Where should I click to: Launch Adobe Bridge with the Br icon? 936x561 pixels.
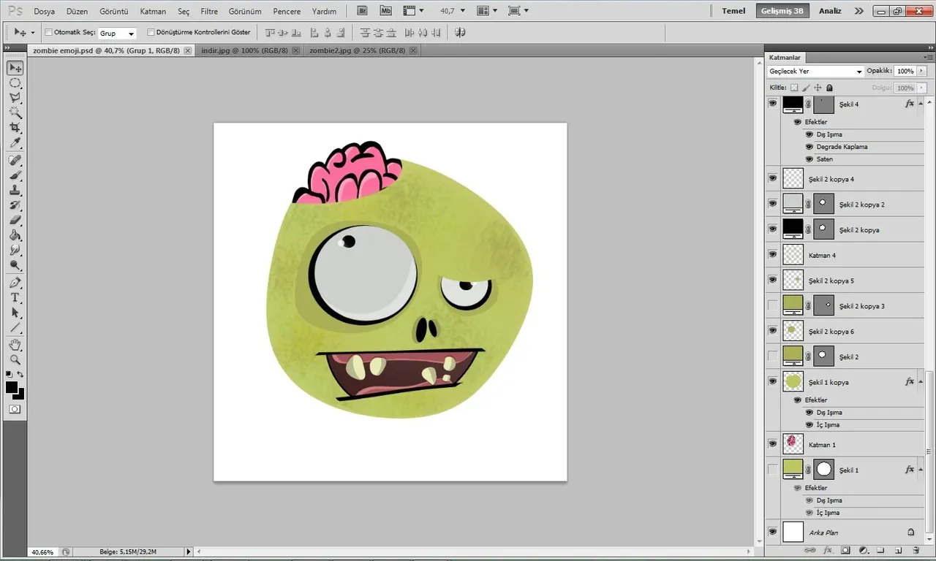click(x=362, y=11)
